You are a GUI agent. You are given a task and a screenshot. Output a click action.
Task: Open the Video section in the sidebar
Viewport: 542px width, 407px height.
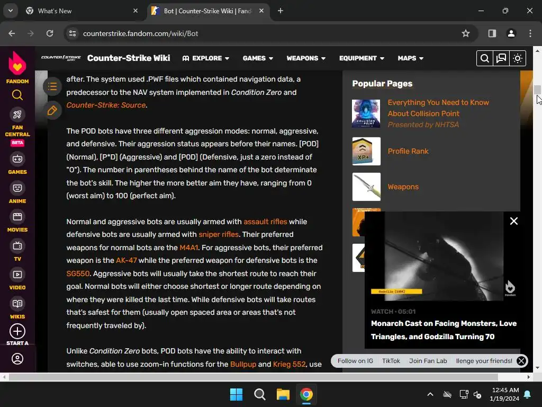[x=17, y=279]
